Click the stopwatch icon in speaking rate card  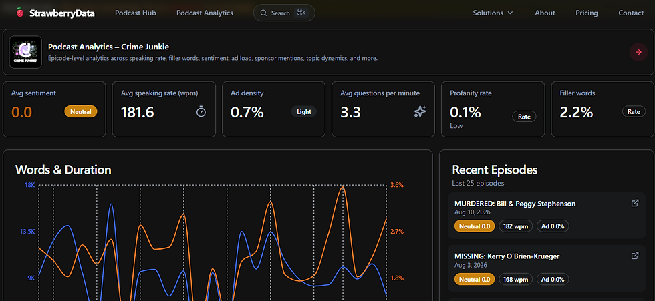pyautogui.click(x=201, y=111)
